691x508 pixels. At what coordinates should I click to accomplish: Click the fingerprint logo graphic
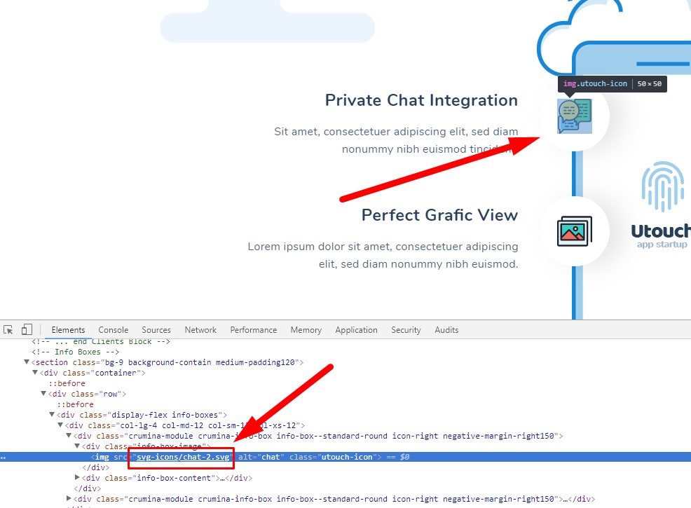(x=662, y=186)
